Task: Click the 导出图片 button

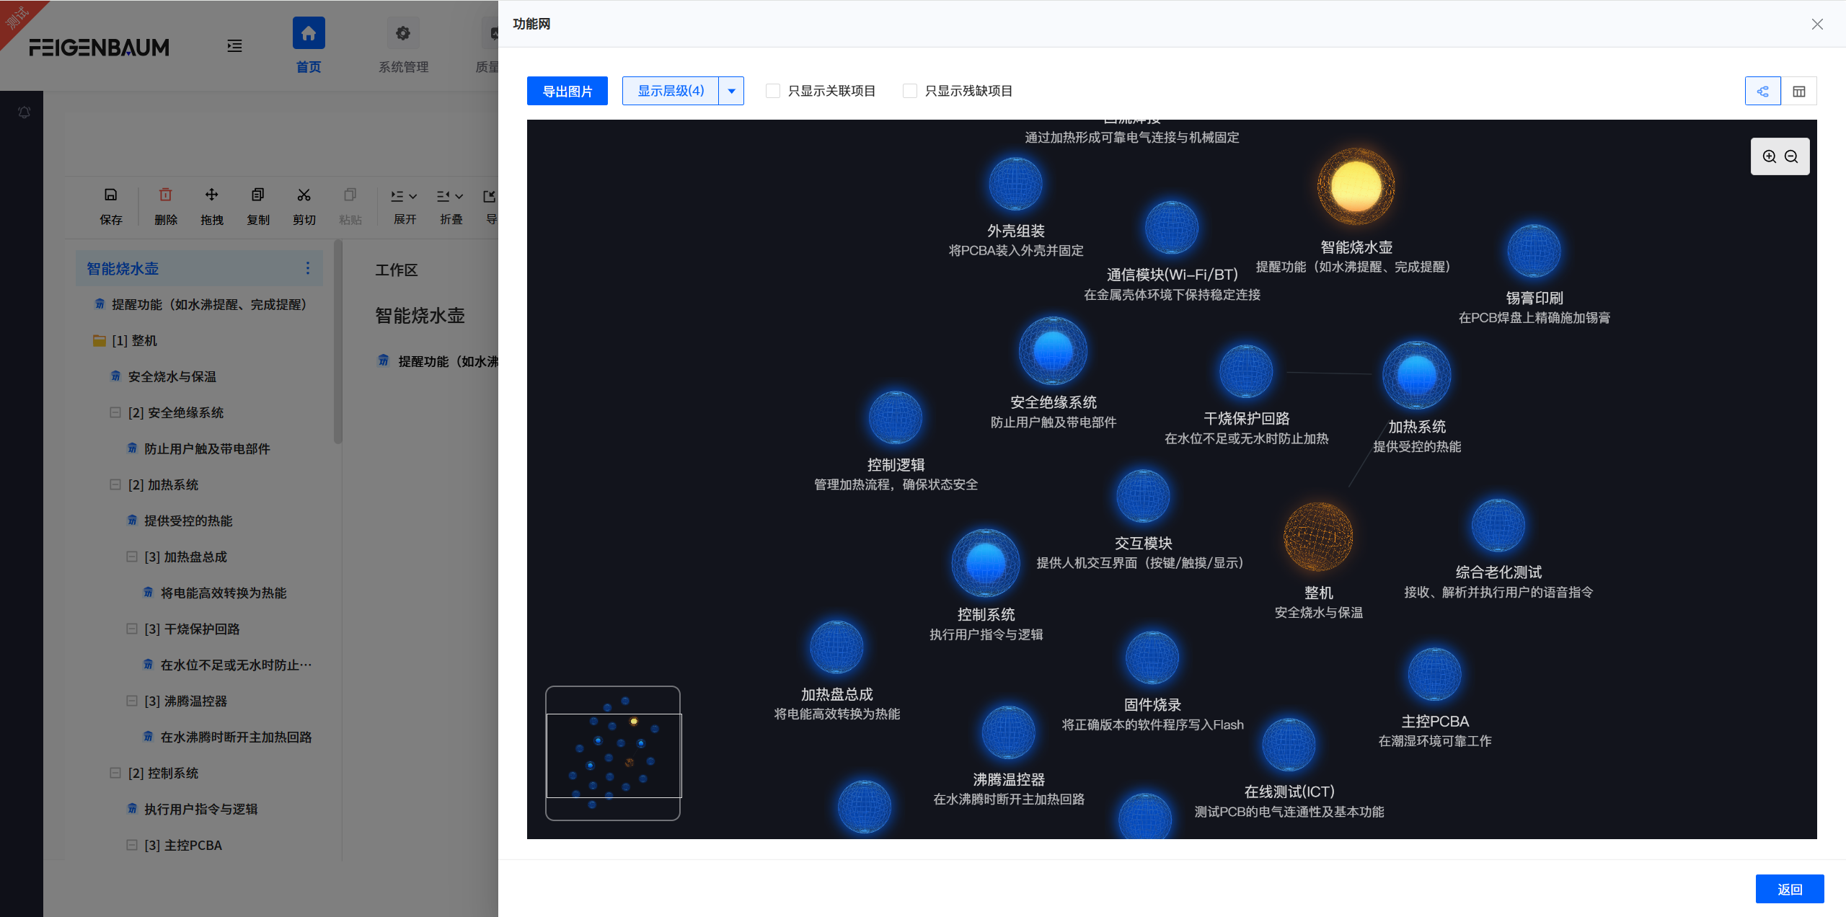Action: click(567, 91)
